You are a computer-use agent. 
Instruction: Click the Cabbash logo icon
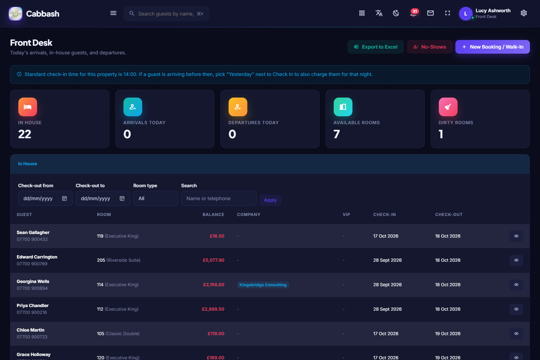point(15,14)
